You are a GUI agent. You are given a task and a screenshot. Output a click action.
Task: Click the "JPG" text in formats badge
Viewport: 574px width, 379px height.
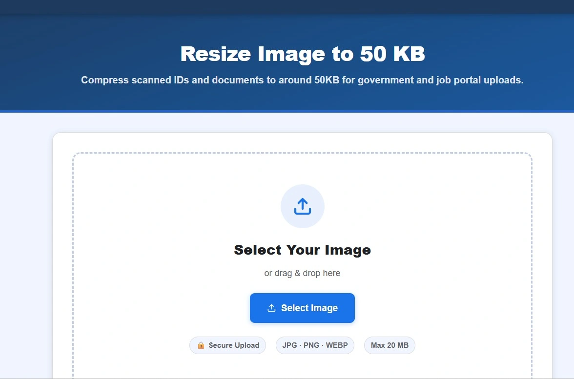click(289, 345)
